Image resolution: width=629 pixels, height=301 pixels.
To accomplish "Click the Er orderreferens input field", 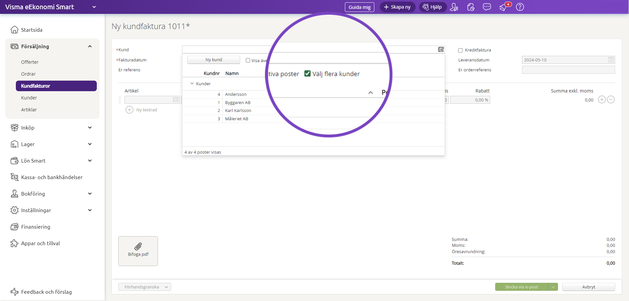I will (x=568, y=70).
